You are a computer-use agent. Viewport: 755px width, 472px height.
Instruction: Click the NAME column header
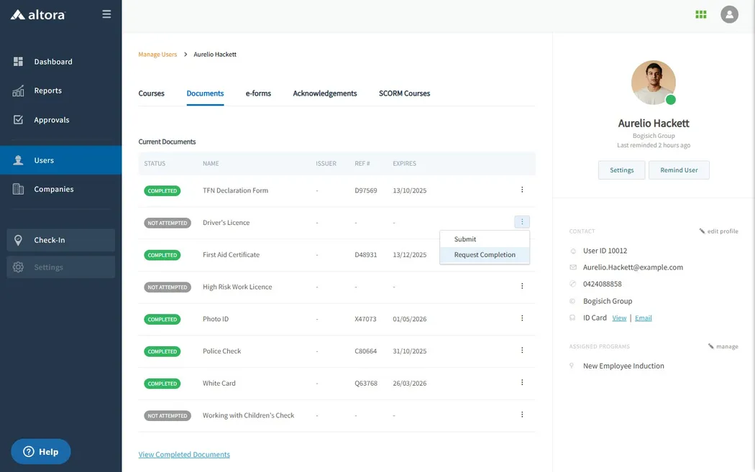(x=211, y=164)
